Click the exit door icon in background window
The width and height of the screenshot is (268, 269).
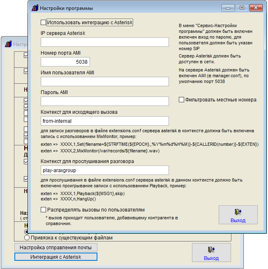(x=211, y=250)
